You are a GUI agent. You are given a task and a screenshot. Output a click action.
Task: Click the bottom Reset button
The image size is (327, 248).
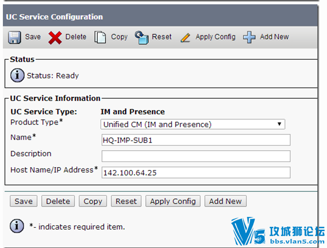(x=126, y=201)
